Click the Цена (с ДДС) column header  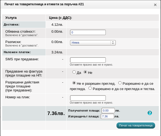(x=61, y=18)
